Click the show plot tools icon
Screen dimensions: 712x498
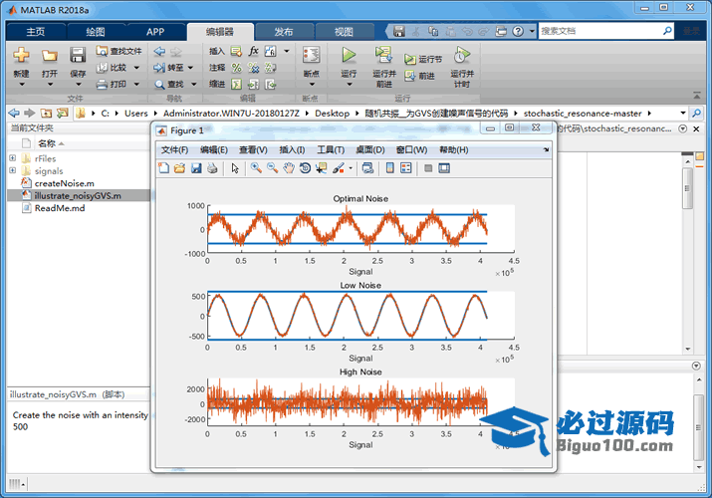click(x=444, y=168)
